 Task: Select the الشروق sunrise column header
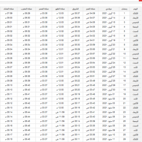[x=75, y=9]
